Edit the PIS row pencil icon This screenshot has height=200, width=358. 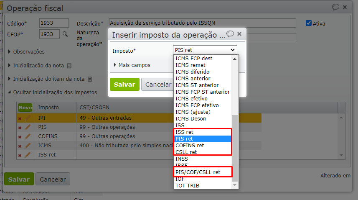click(28, 127)
